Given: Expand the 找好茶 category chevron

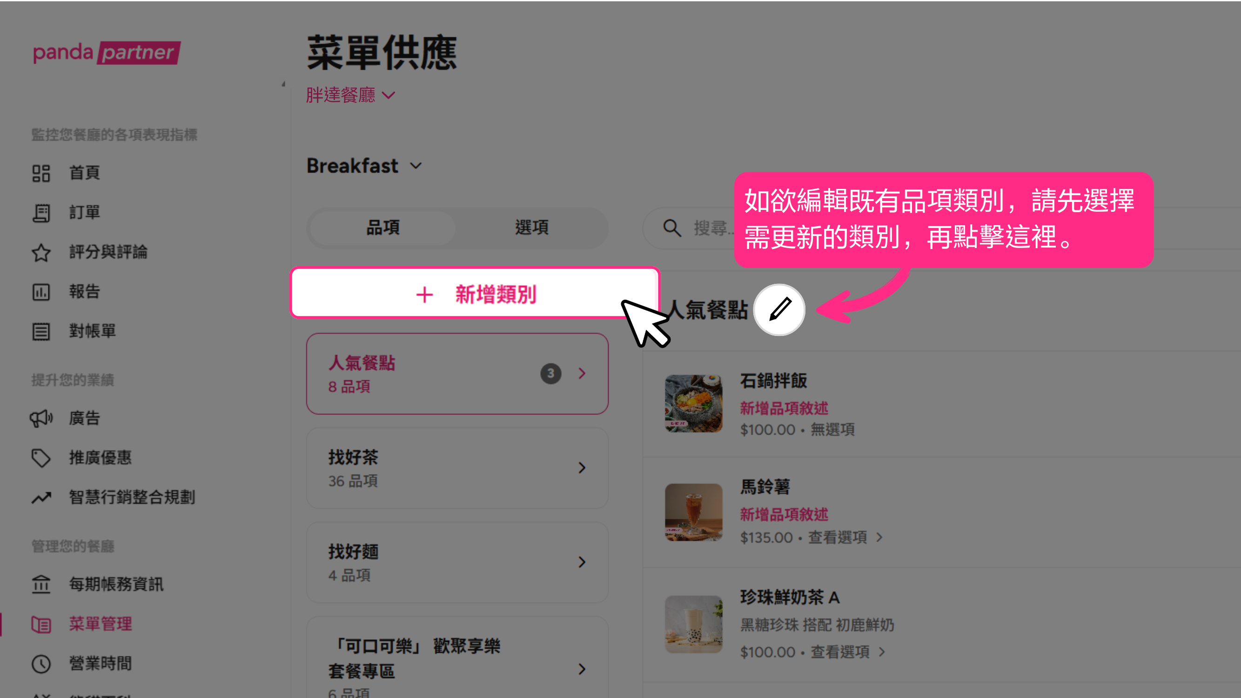Looking at the screenshot, I should (582, 467).
